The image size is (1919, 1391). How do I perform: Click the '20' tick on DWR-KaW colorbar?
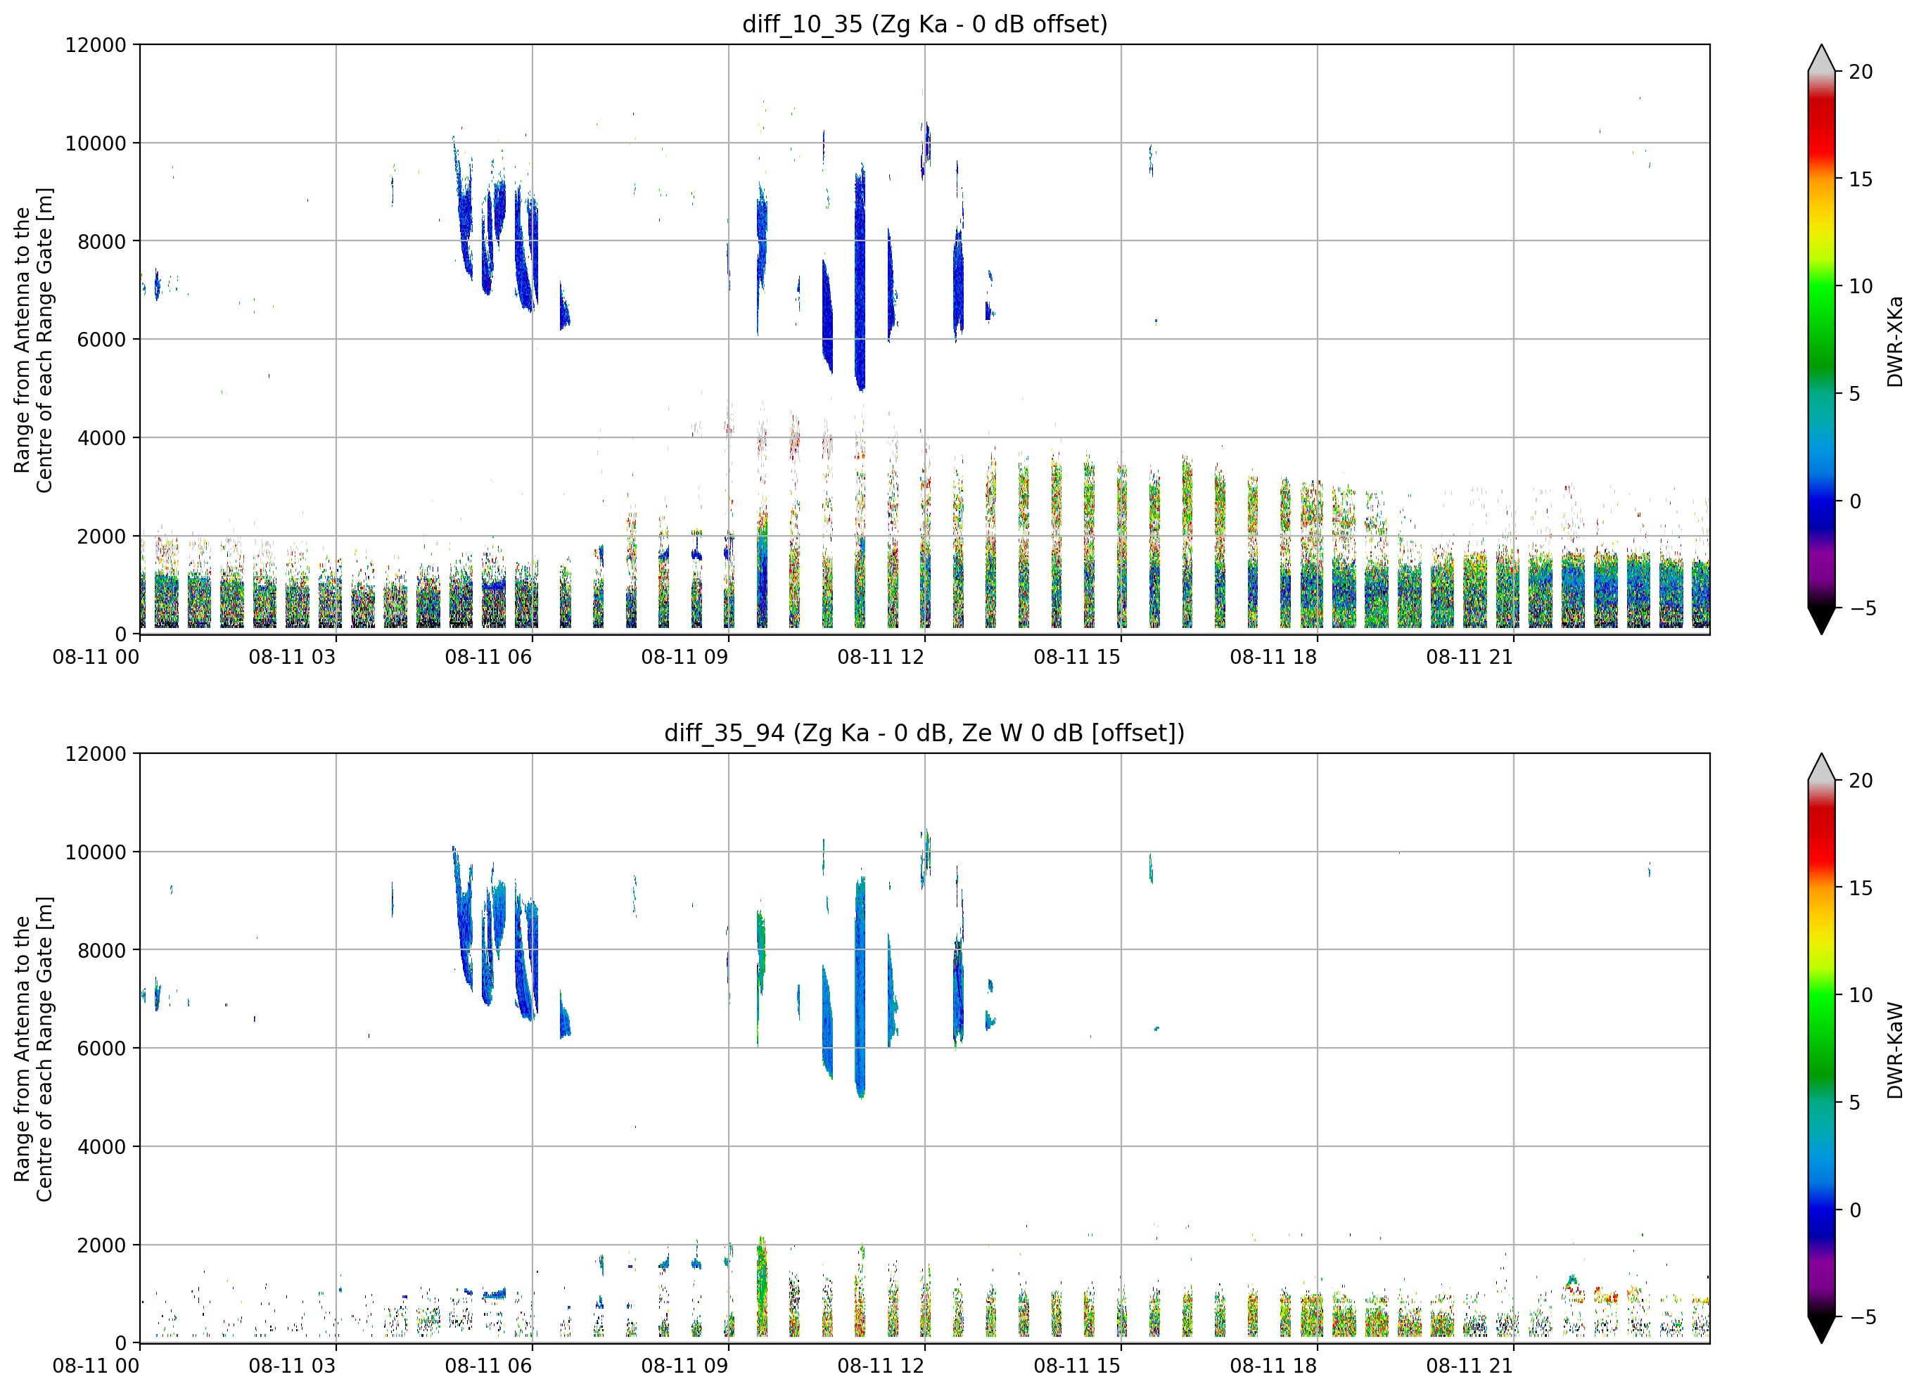1861,782
